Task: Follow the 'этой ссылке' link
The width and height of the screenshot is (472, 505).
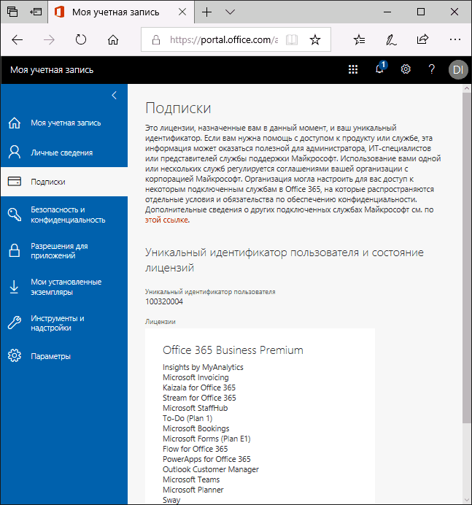Action: 166,220
